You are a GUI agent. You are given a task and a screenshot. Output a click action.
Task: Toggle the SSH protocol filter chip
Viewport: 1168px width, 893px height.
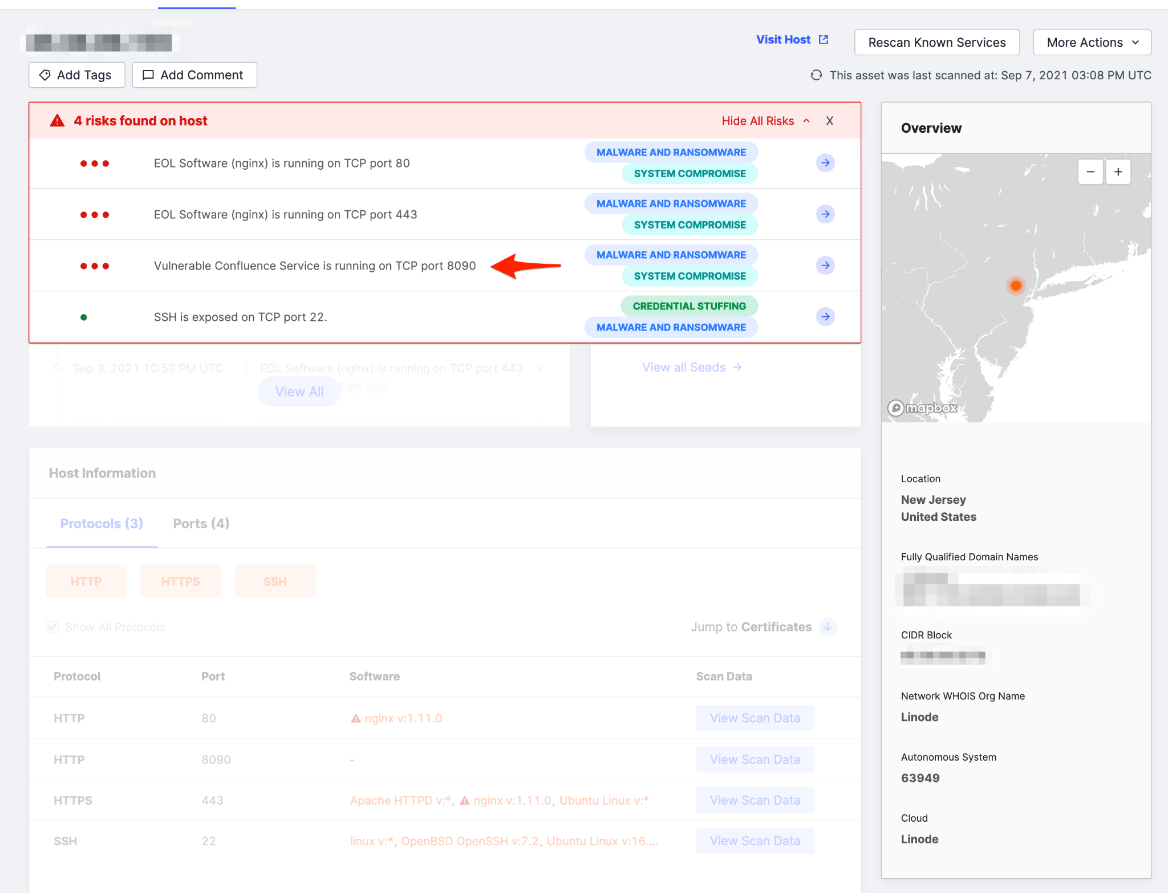(275, 581)
